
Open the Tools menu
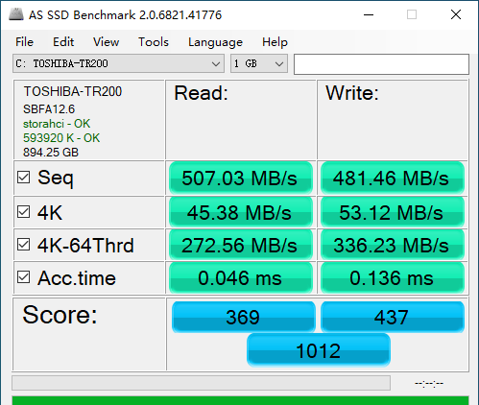(154, 42)
